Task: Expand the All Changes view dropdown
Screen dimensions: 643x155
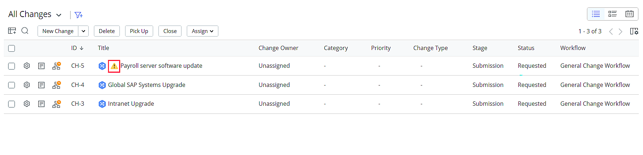Action: point(59,15)
